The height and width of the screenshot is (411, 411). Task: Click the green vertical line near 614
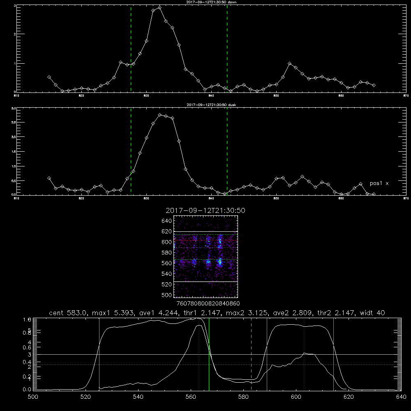tap(333, 354)
